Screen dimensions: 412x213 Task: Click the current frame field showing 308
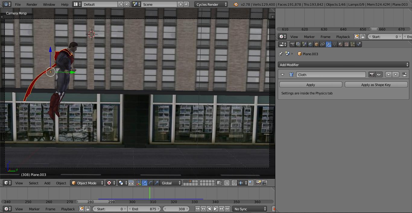(x=176, y=209)
